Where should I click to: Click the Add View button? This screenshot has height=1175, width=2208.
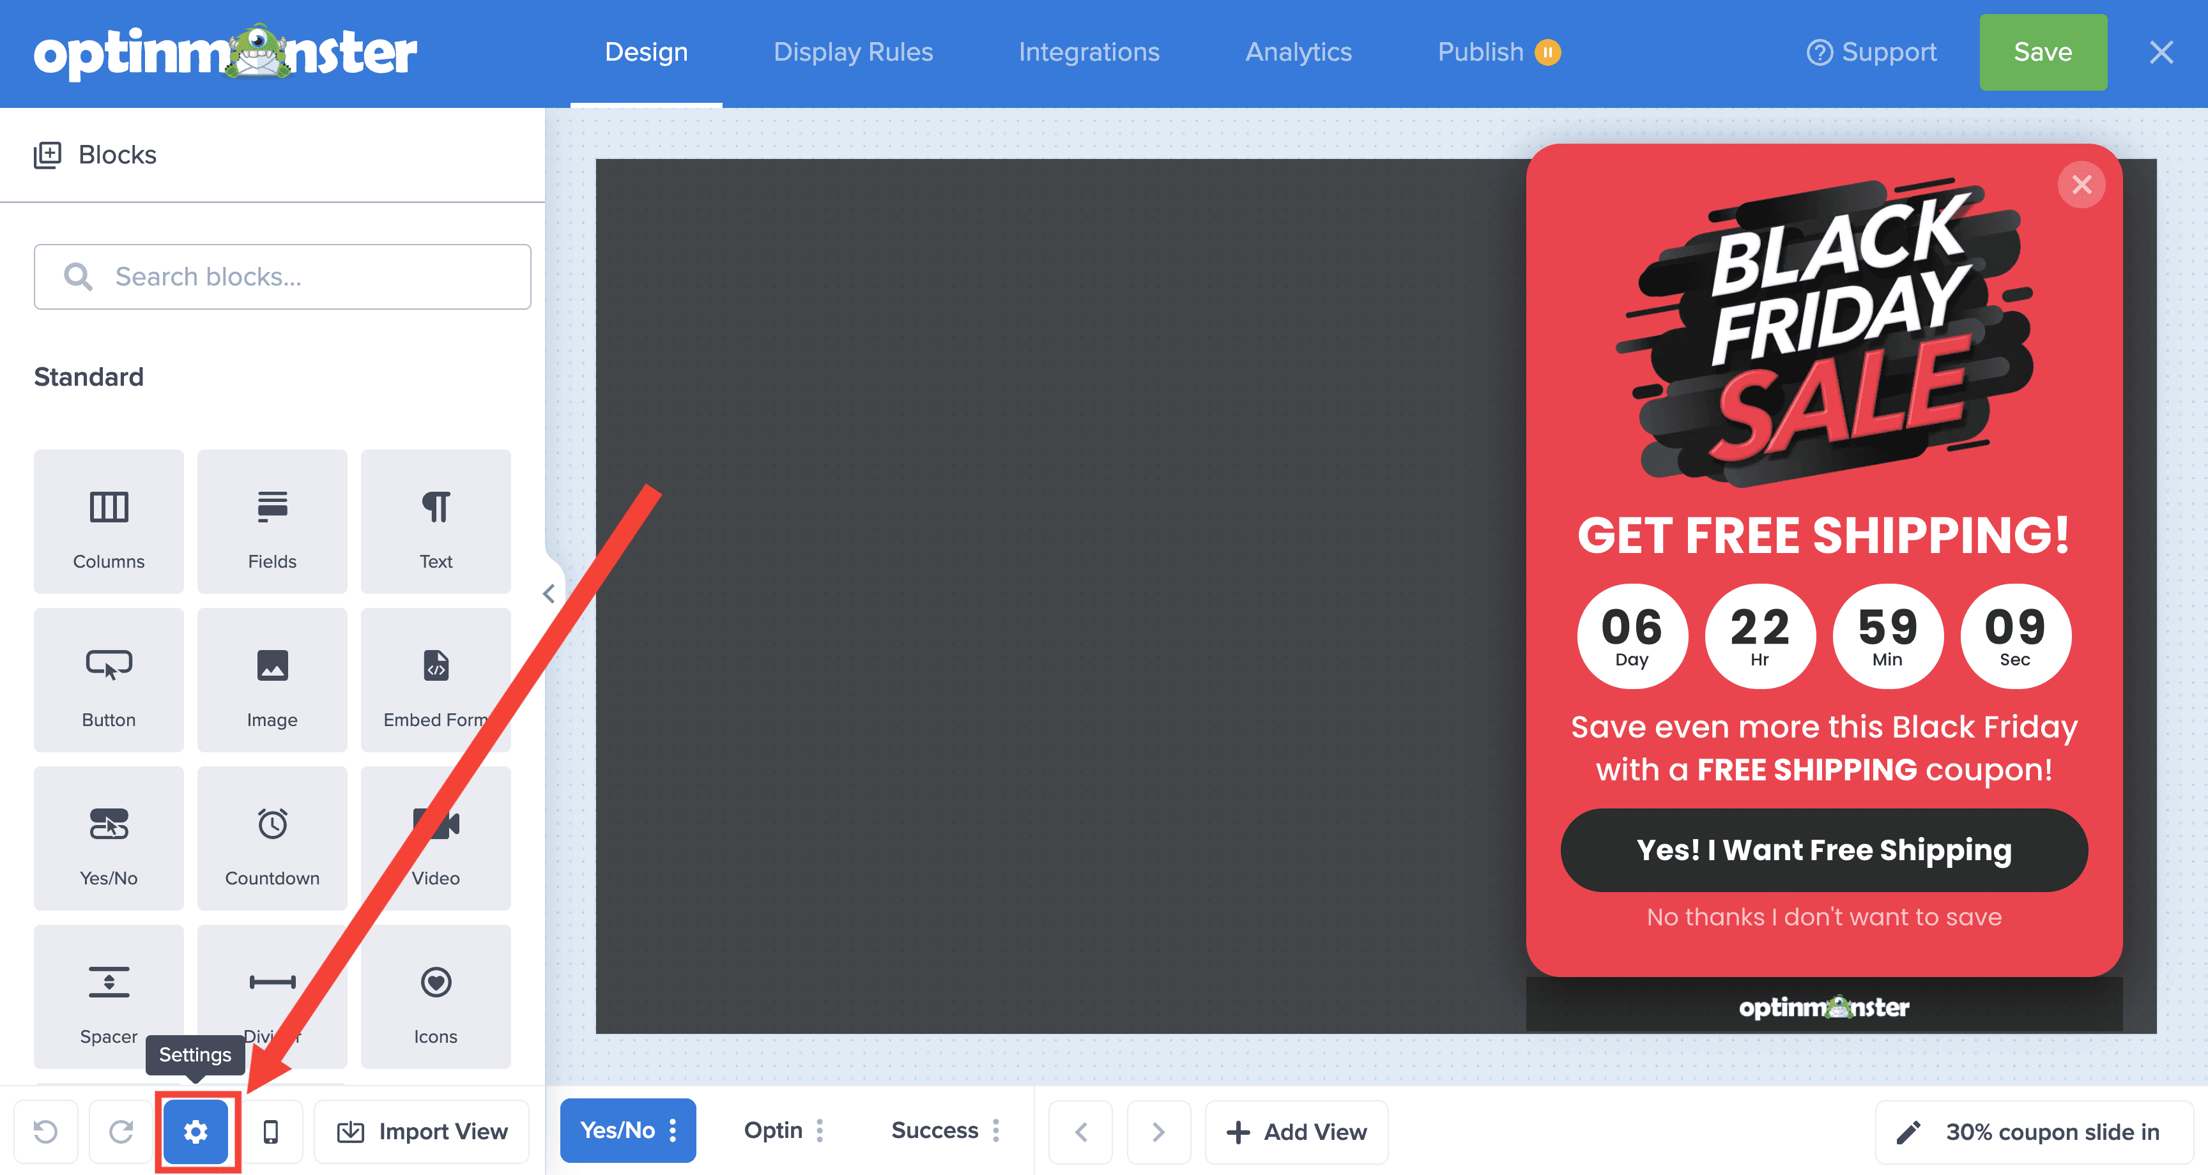pos(1296,1132)
